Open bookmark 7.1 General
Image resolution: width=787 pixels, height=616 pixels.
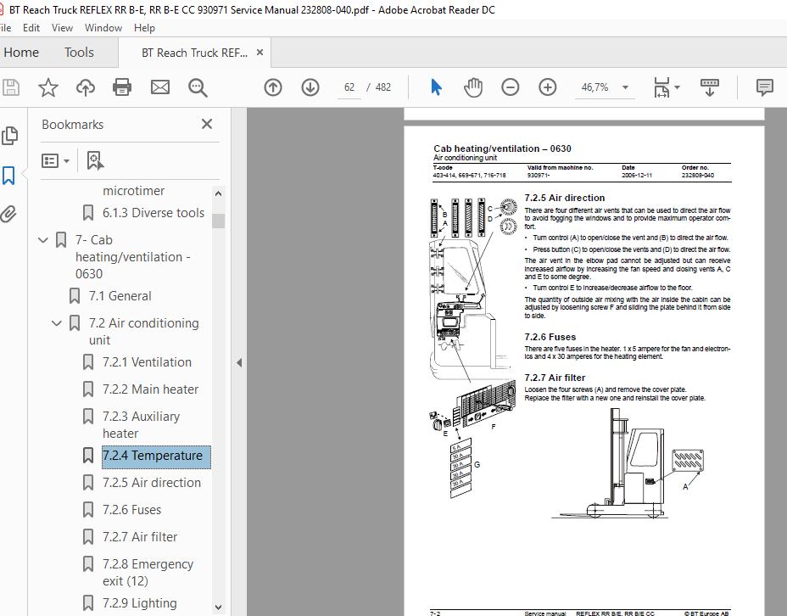120,296
